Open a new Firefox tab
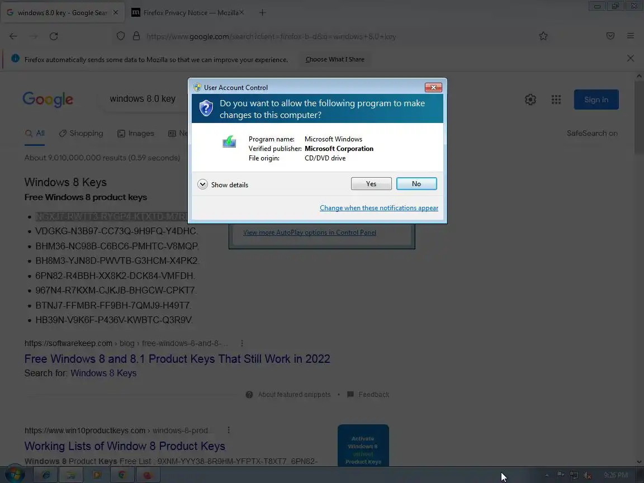This screenshot has height=483, width=644. 262,13
